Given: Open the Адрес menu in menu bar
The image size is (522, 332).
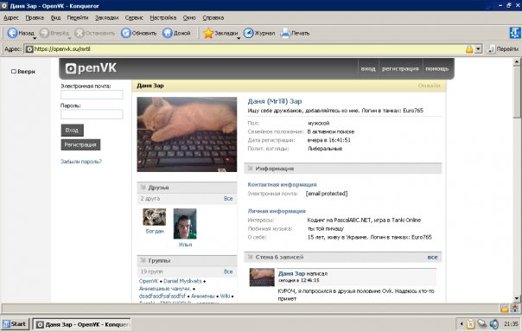Looking at the screenshot, I should pos(11,17).
